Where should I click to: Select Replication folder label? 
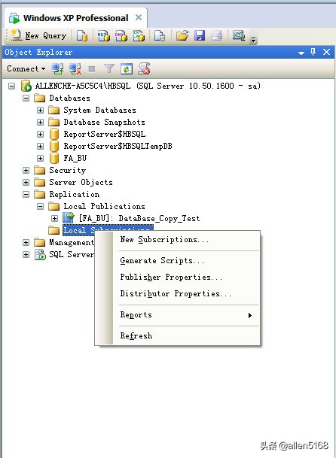pos(75,194)
